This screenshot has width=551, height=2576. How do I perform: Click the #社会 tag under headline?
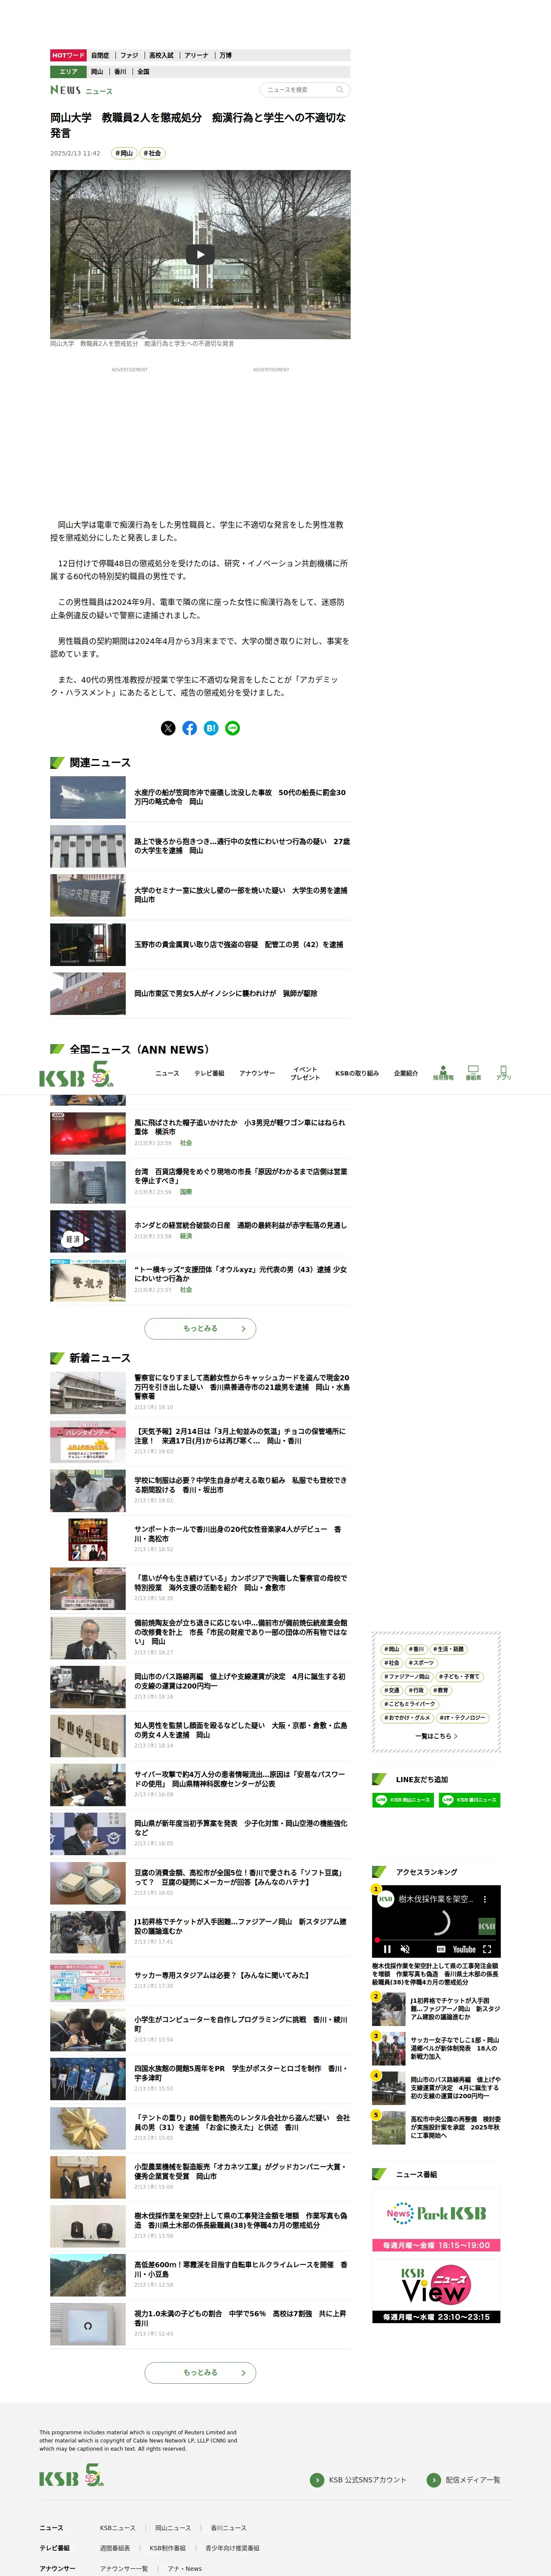tap(152, 153)
